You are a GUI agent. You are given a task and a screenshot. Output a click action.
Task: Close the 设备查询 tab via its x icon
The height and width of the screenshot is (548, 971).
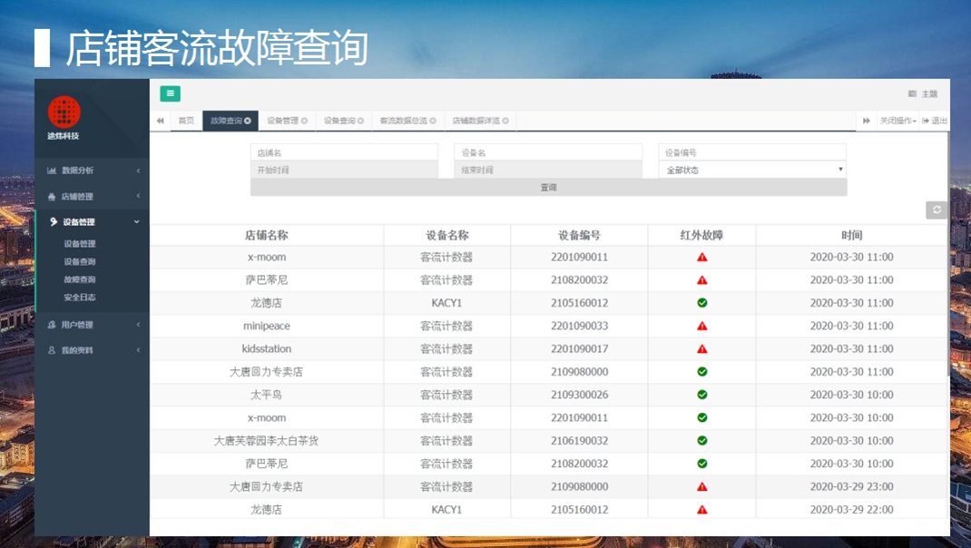(x=360, y=121)
